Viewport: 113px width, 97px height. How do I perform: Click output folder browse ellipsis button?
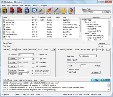coord(103,12)
